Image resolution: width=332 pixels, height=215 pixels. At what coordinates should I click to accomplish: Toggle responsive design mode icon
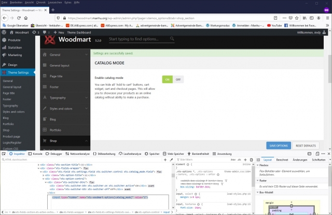(317, 154)
